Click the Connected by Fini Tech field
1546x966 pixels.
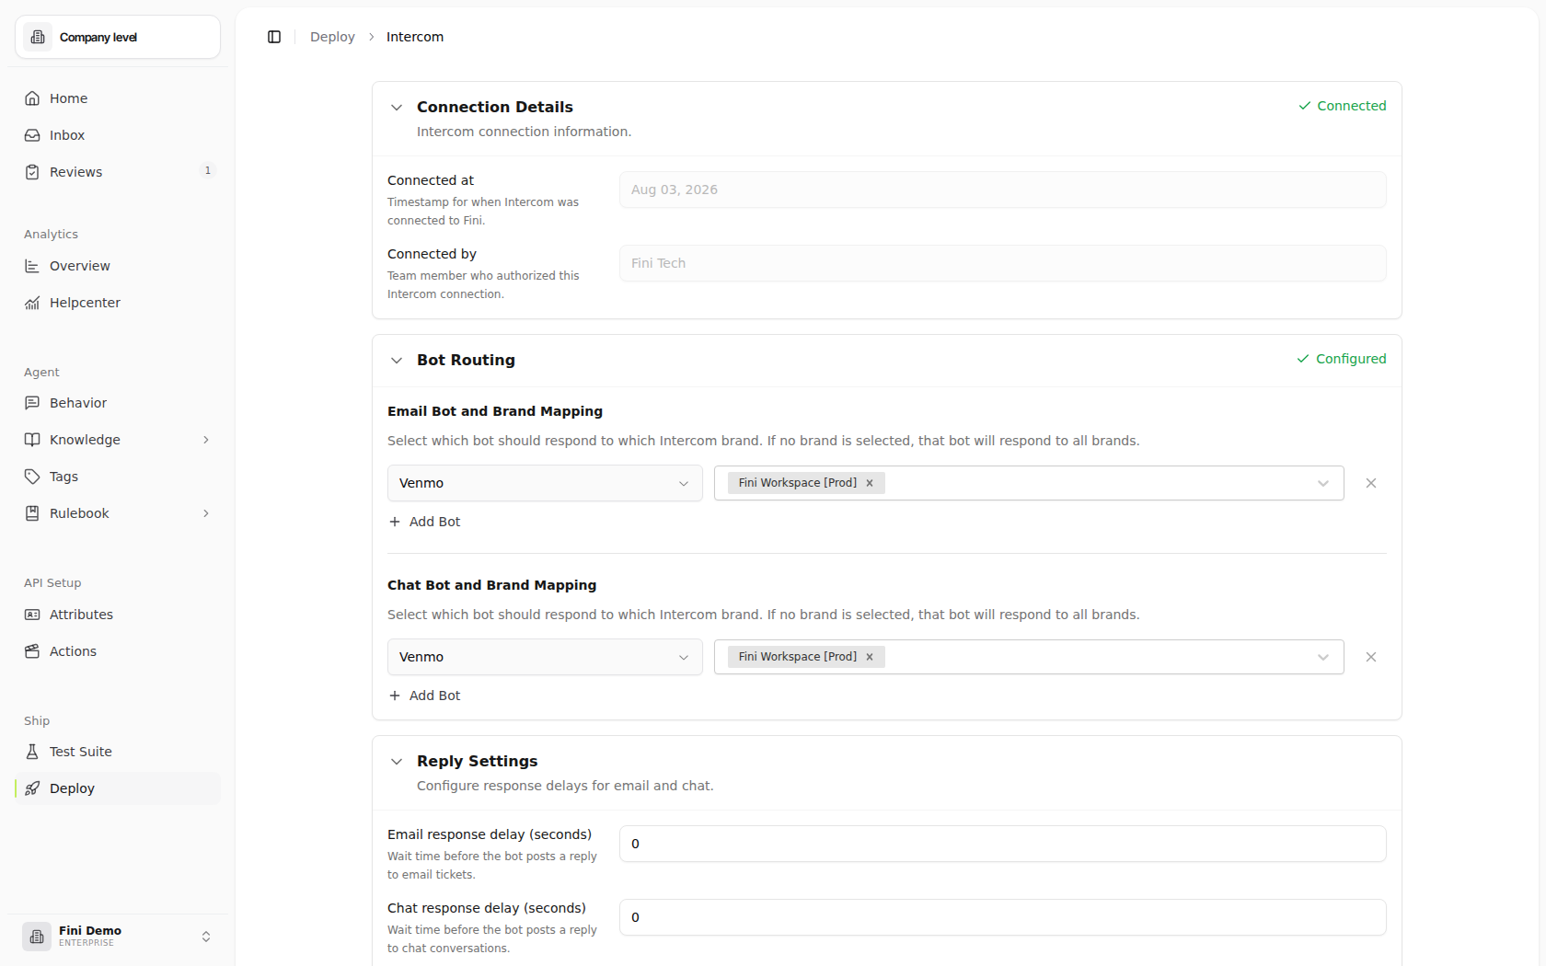pyautogui.click(x=1003, y=263)
